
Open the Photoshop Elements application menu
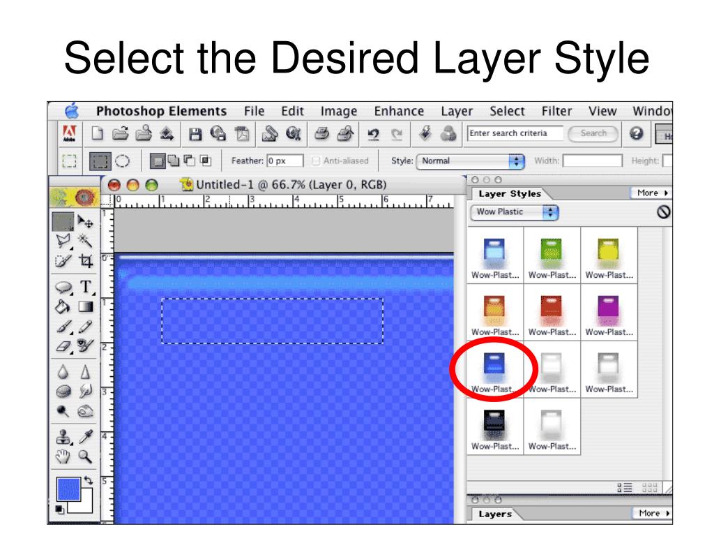[161, 111]
